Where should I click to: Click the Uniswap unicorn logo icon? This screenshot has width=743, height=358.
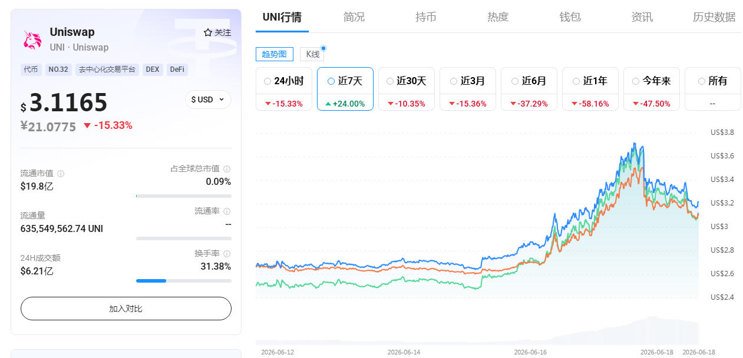click(32, 39)
